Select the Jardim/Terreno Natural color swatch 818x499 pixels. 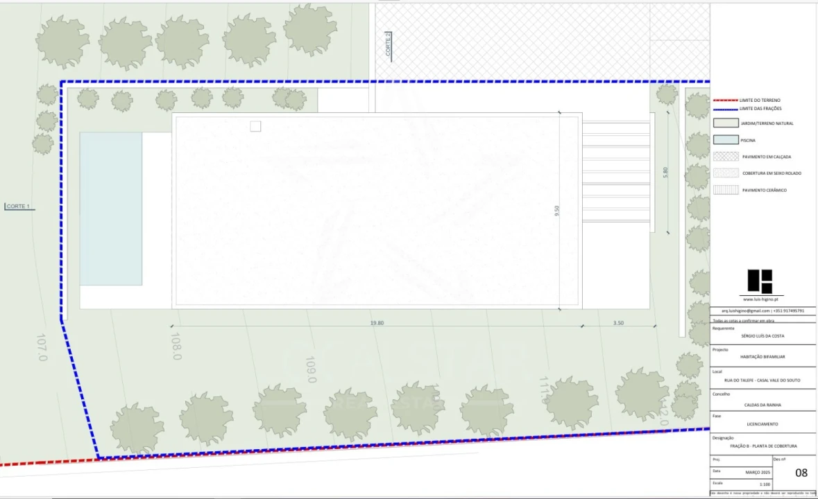(x=726, y=123)
